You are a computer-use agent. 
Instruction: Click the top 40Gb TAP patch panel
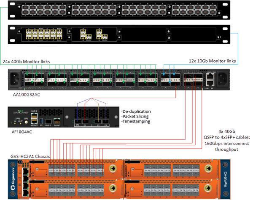119,10
